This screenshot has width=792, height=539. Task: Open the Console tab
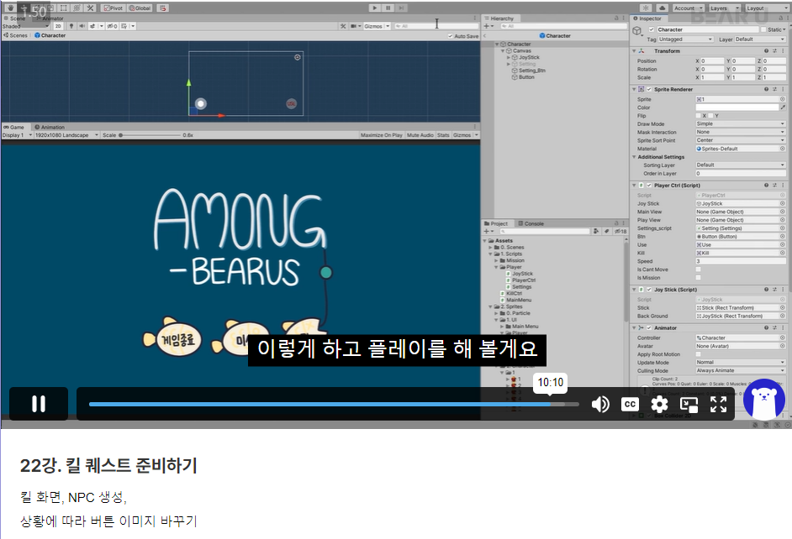pos(531,223)
